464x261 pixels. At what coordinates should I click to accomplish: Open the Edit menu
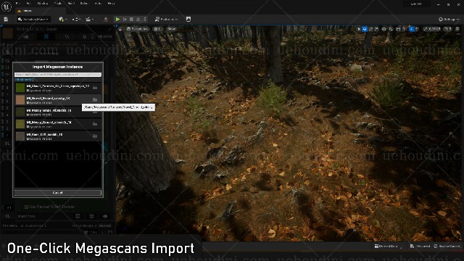[29, 4]
